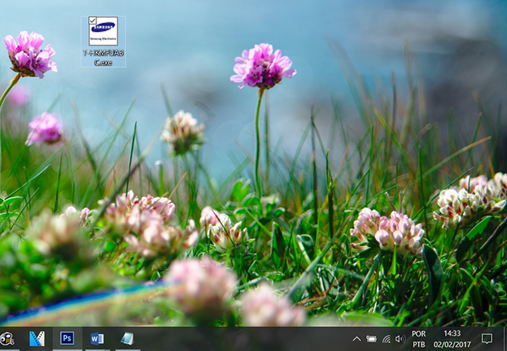Open the bee-themed app in taskbar
This screenshot has width=507, height=351.
click(x=7, y=339)
